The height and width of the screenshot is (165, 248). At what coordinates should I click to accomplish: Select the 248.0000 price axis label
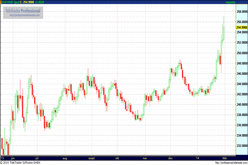pyautogui.click(x=242, y=63)
